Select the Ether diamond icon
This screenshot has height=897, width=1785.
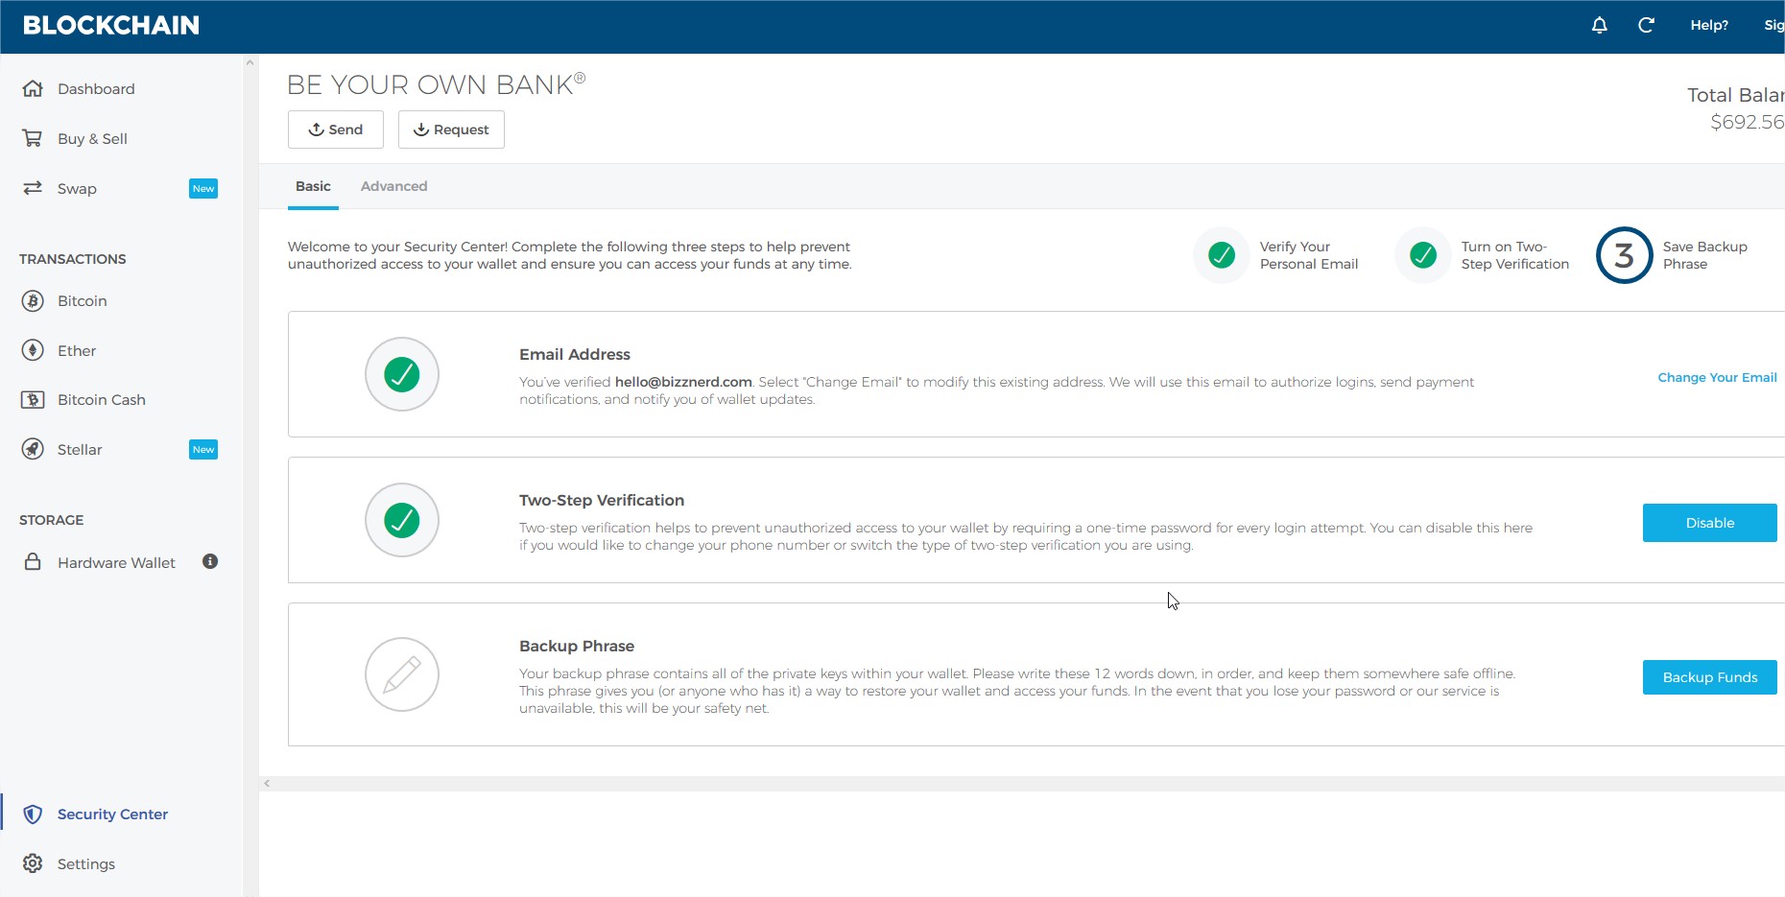tap(33, 350)
